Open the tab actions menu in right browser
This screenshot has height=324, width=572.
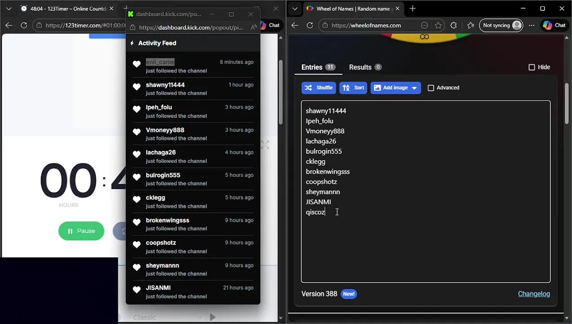295,9
